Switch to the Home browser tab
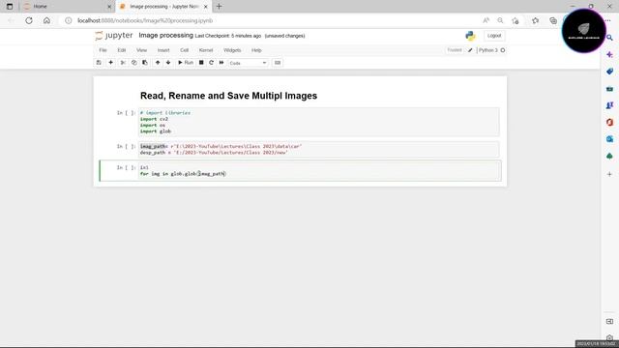Viewport: 619px width, 348px height. pyautogui.click(x=67, y=7)
